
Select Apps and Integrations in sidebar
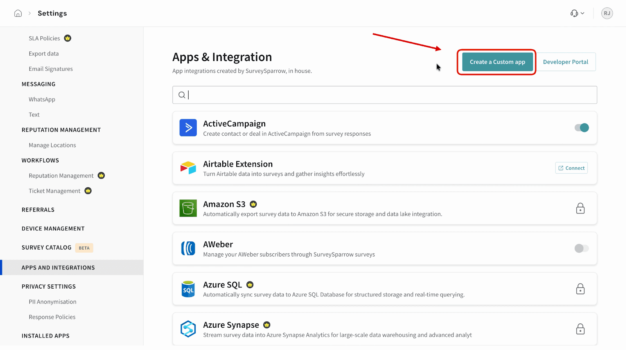click(72, 267)
